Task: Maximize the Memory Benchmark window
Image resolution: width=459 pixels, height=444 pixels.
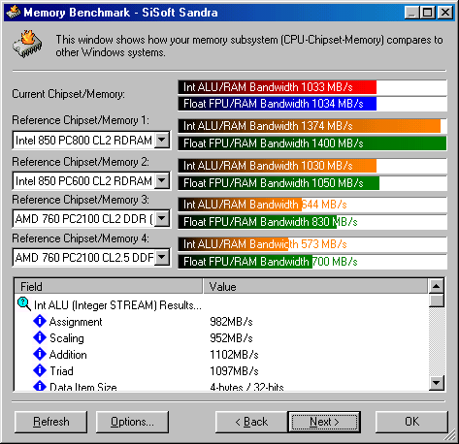Action: tap(427, 13)
